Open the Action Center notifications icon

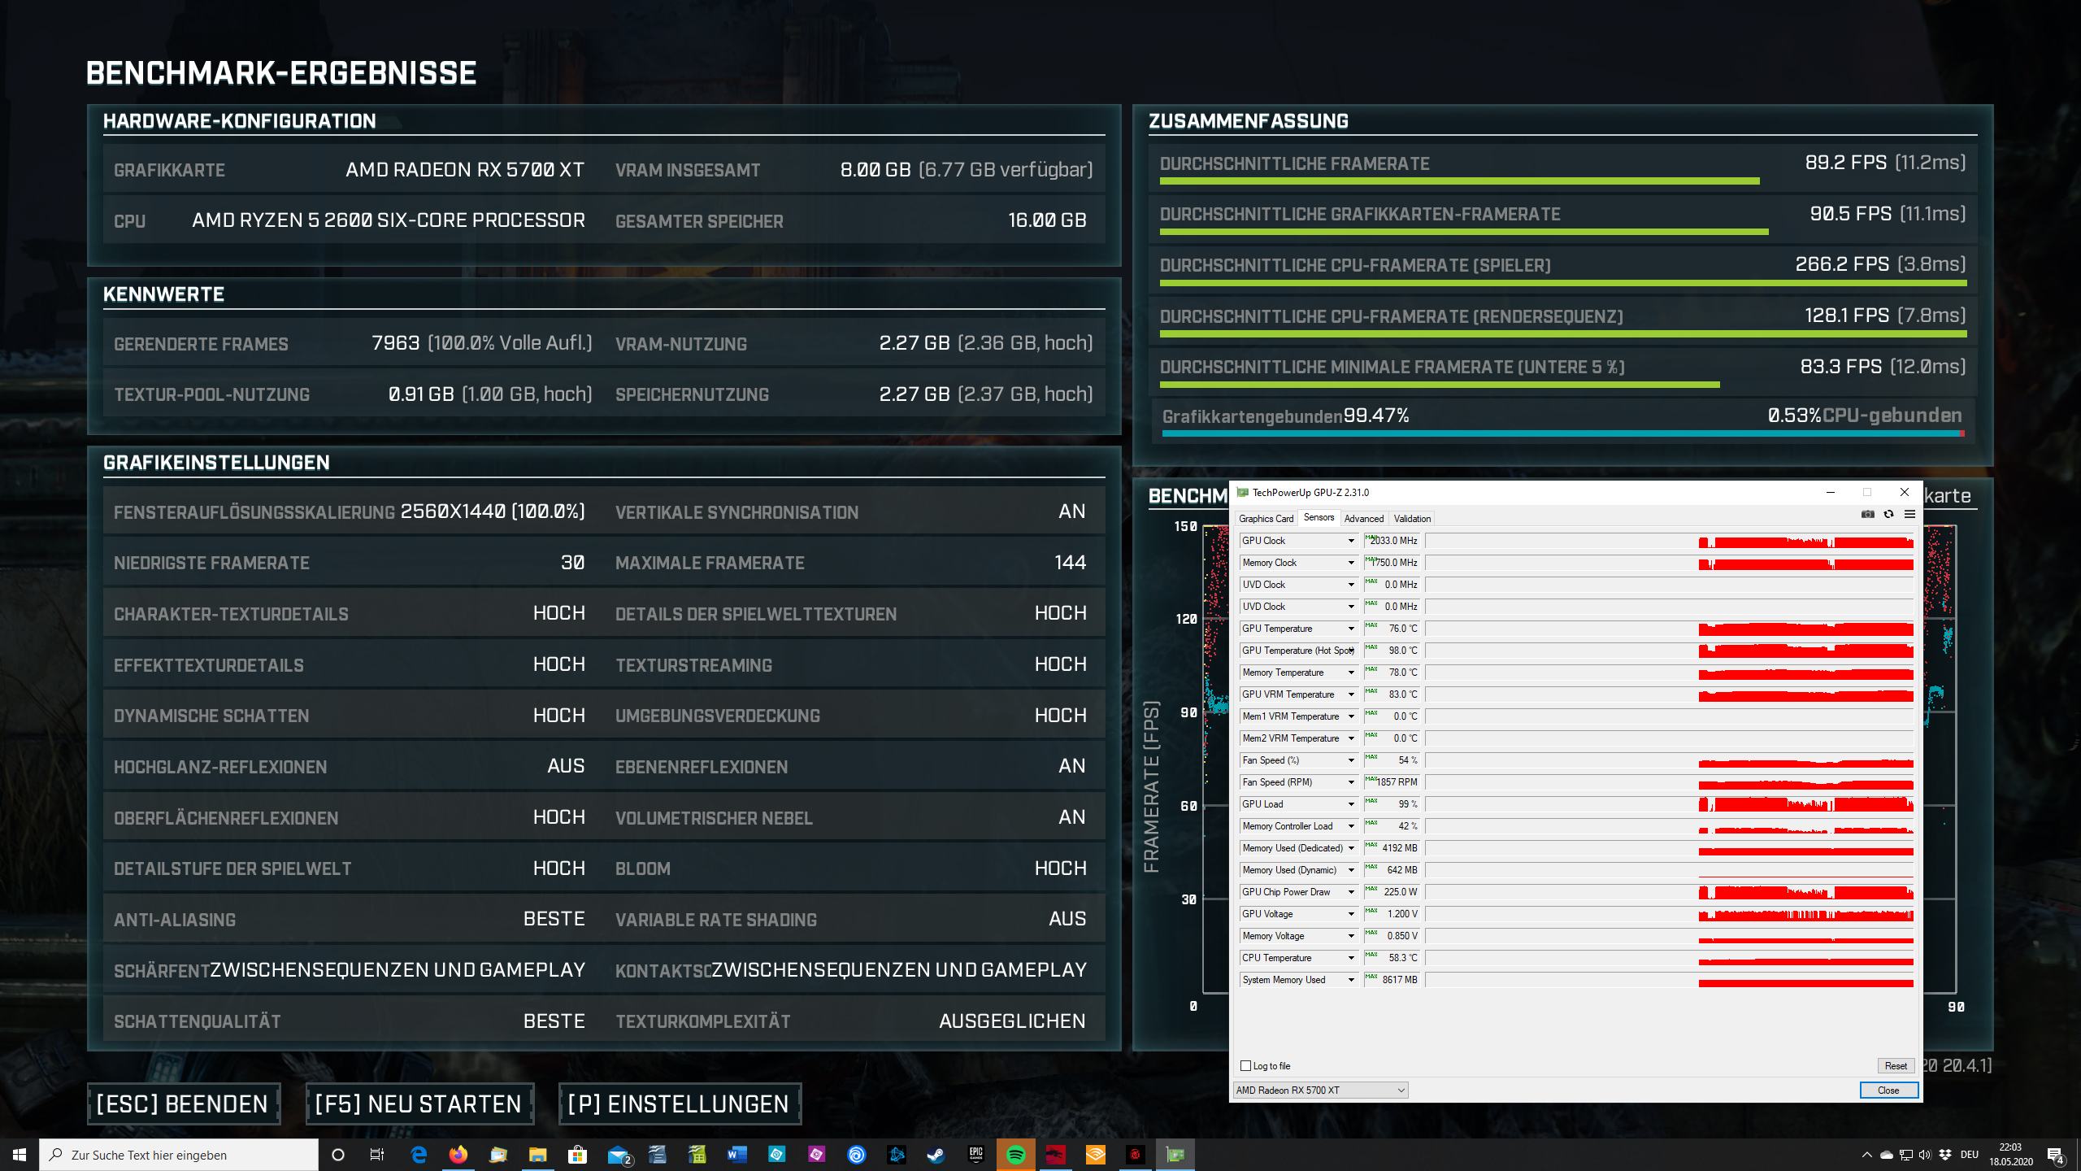[2056, 1155]
